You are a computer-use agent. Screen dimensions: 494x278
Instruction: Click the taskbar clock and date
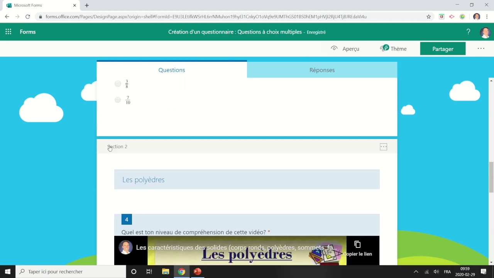(465, 271)
